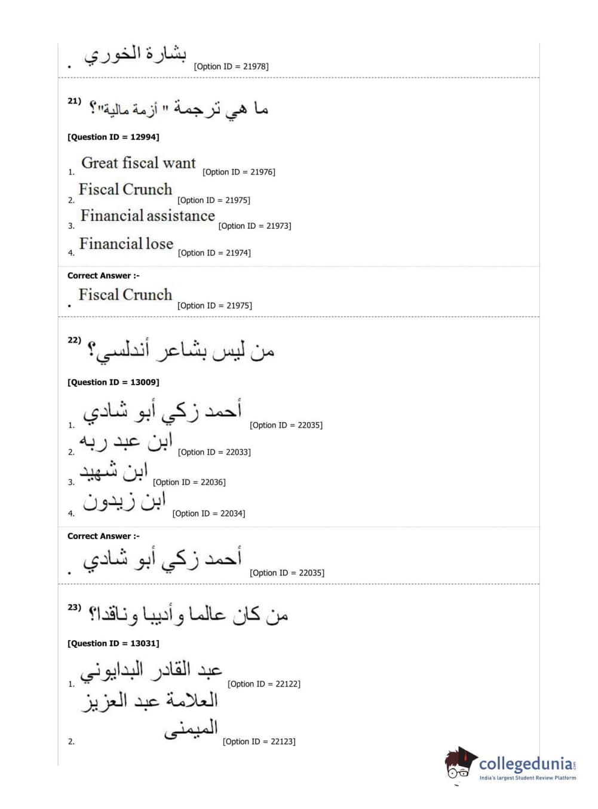
Task: Click Option ID = 22033 tag
Action: tap(214, 452)
